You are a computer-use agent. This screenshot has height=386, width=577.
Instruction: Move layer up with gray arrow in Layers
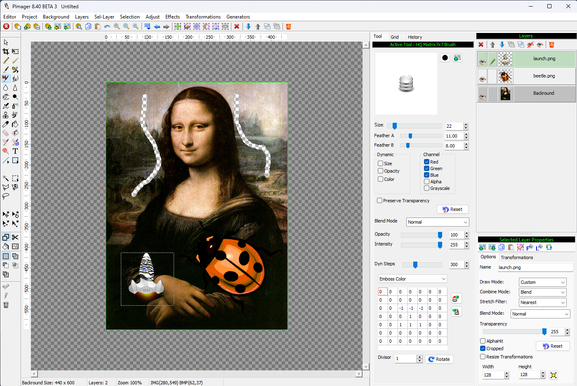click(x=492, y=44)
